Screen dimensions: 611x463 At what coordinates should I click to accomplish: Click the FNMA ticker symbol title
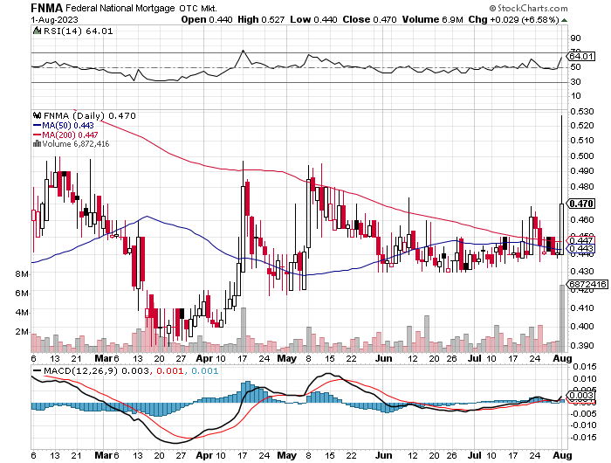[x=47, y=8]
